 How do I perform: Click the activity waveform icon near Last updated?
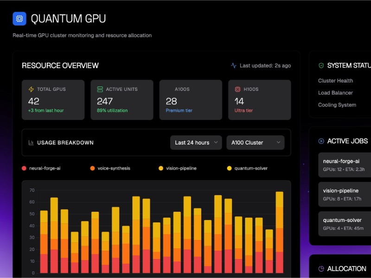[x=234, y=65]
